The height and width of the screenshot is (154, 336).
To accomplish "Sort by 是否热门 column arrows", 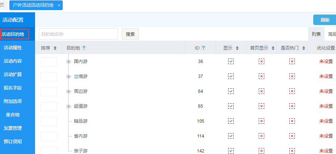I will [x=304, y=48].
